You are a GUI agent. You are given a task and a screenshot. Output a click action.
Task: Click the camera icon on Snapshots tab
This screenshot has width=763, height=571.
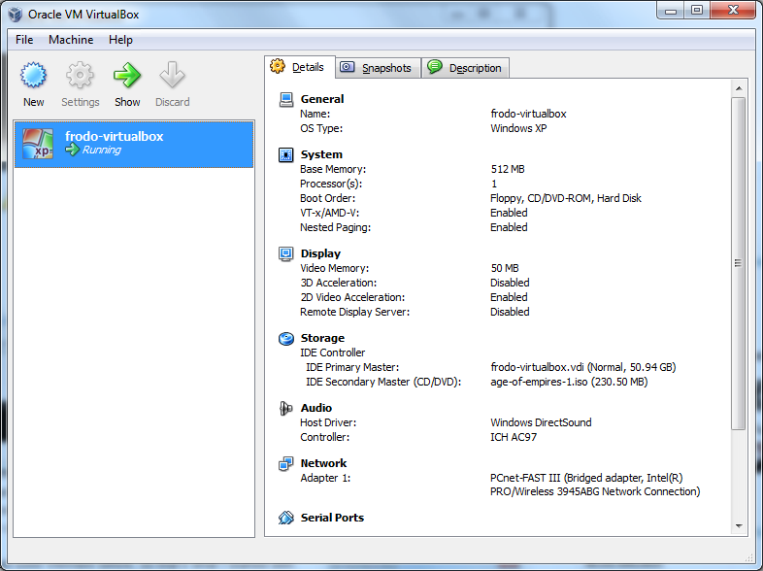click(347, 67)
